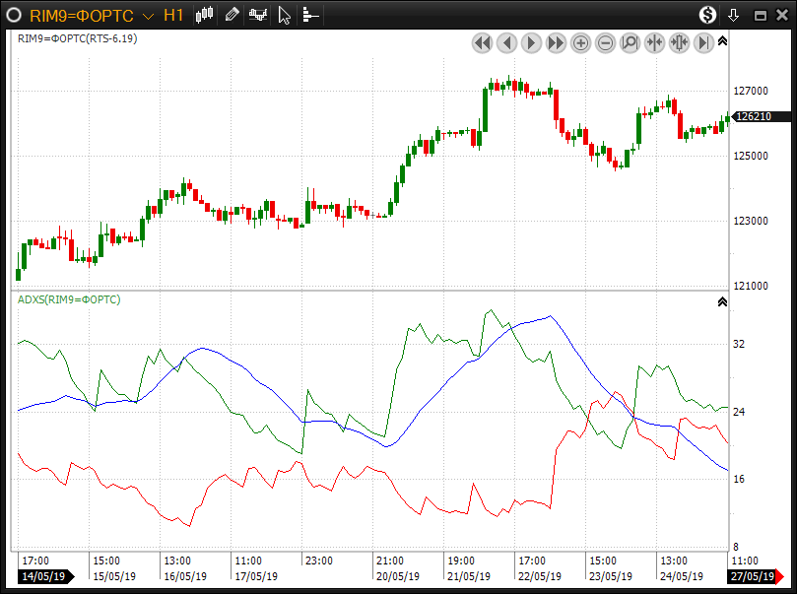Compress chart bars horizontally with inward arrows

tap(654, 42)
